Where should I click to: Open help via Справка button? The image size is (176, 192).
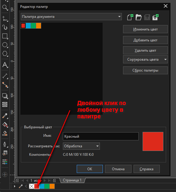click(x=147, y=169)
